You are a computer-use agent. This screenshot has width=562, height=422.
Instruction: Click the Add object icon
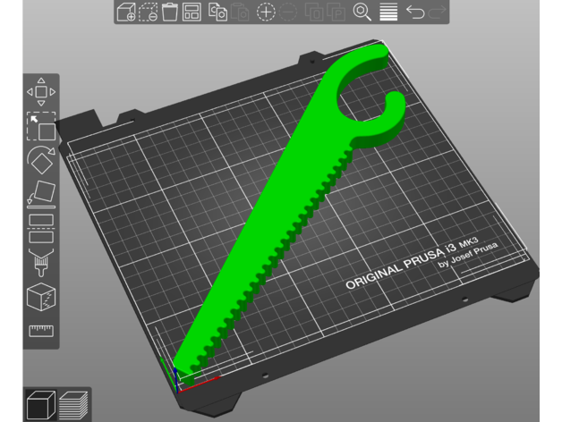(x=125, y=12)
